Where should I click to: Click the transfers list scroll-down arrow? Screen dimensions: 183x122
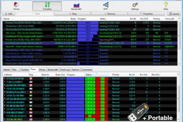pos(179,64)
